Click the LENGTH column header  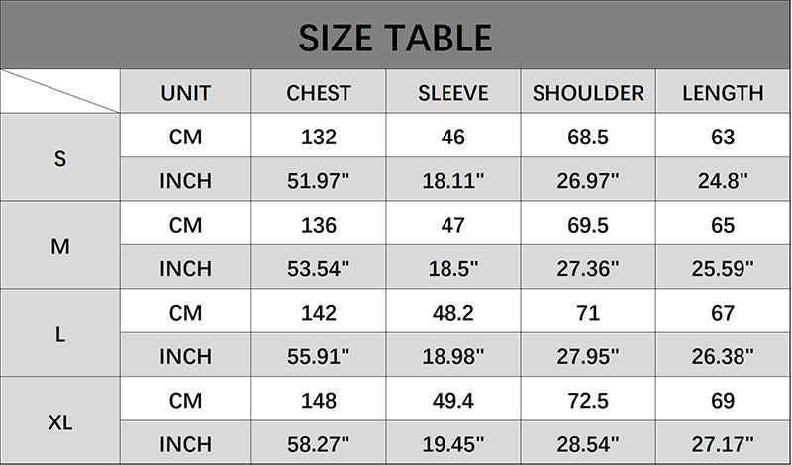(x=723, y=93)
